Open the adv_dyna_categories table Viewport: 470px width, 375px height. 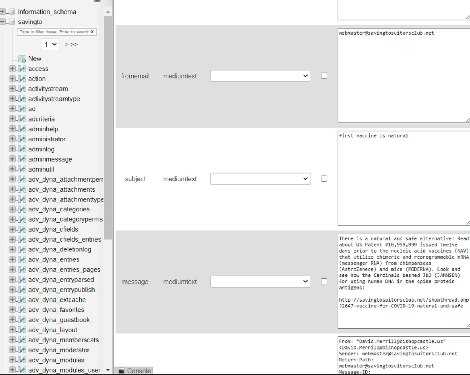tap(59, 209)
